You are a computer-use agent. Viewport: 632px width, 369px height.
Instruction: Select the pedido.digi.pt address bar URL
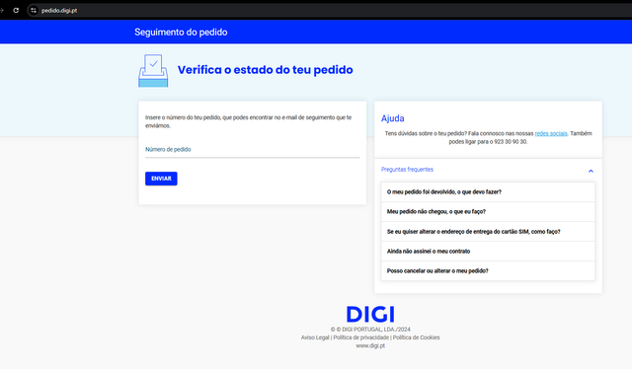coord(59,11)
